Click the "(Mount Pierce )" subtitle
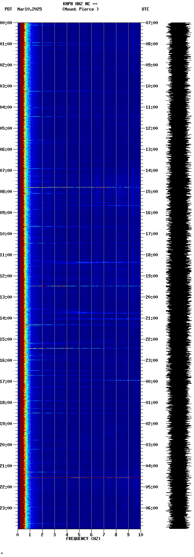 [80, 9]
